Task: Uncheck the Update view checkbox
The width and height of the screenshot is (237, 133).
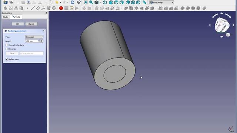Action: [x=7, y=59]
